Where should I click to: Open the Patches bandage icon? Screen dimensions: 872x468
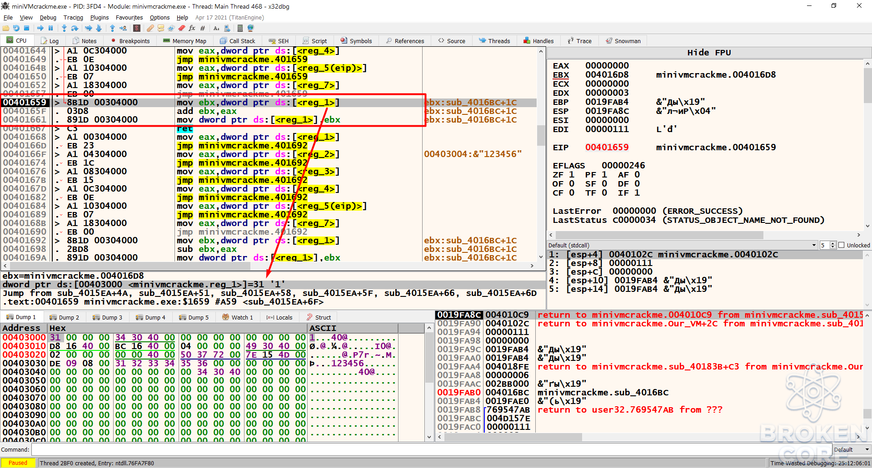[150, 28]
